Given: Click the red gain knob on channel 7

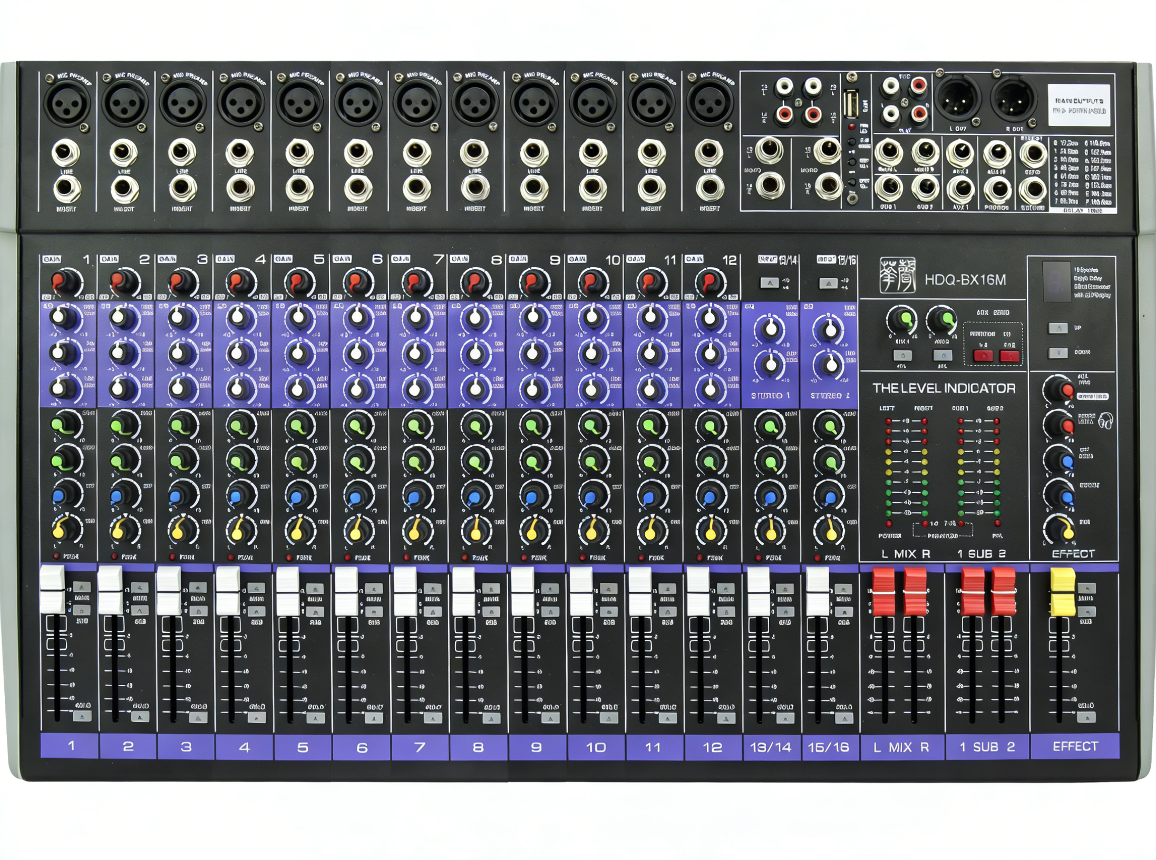Looking at the screenshot, I should click(417, 281).
